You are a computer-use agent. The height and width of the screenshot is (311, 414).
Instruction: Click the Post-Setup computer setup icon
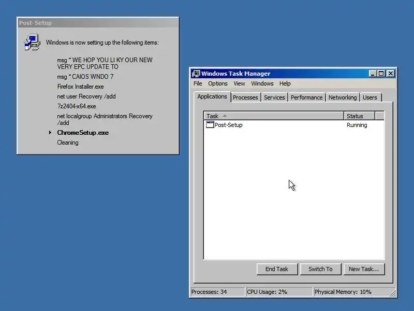click(32, 42)
